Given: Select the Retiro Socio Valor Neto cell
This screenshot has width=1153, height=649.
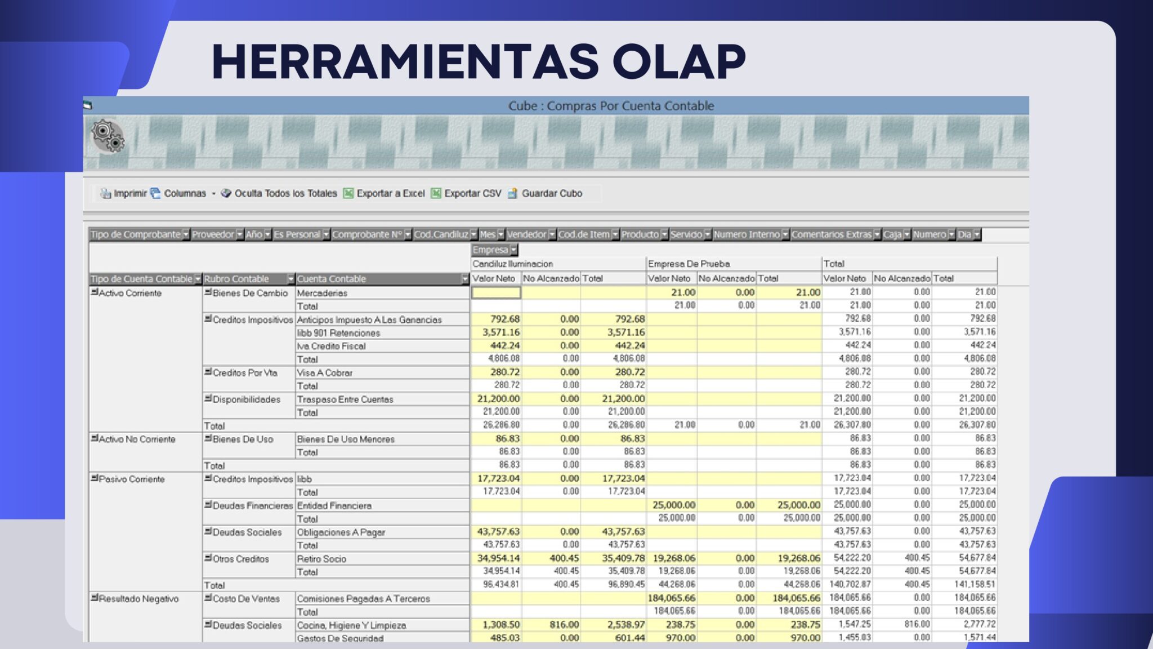Looking at the screenshot, I should (495, 559).
